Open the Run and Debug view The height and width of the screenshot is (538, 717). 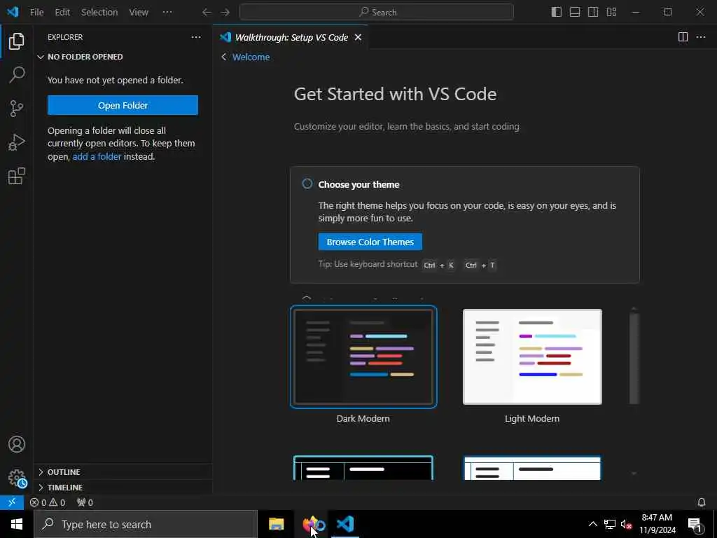(17, 142)
